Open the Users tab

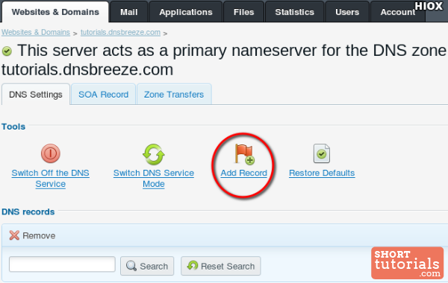coord(347,12)
